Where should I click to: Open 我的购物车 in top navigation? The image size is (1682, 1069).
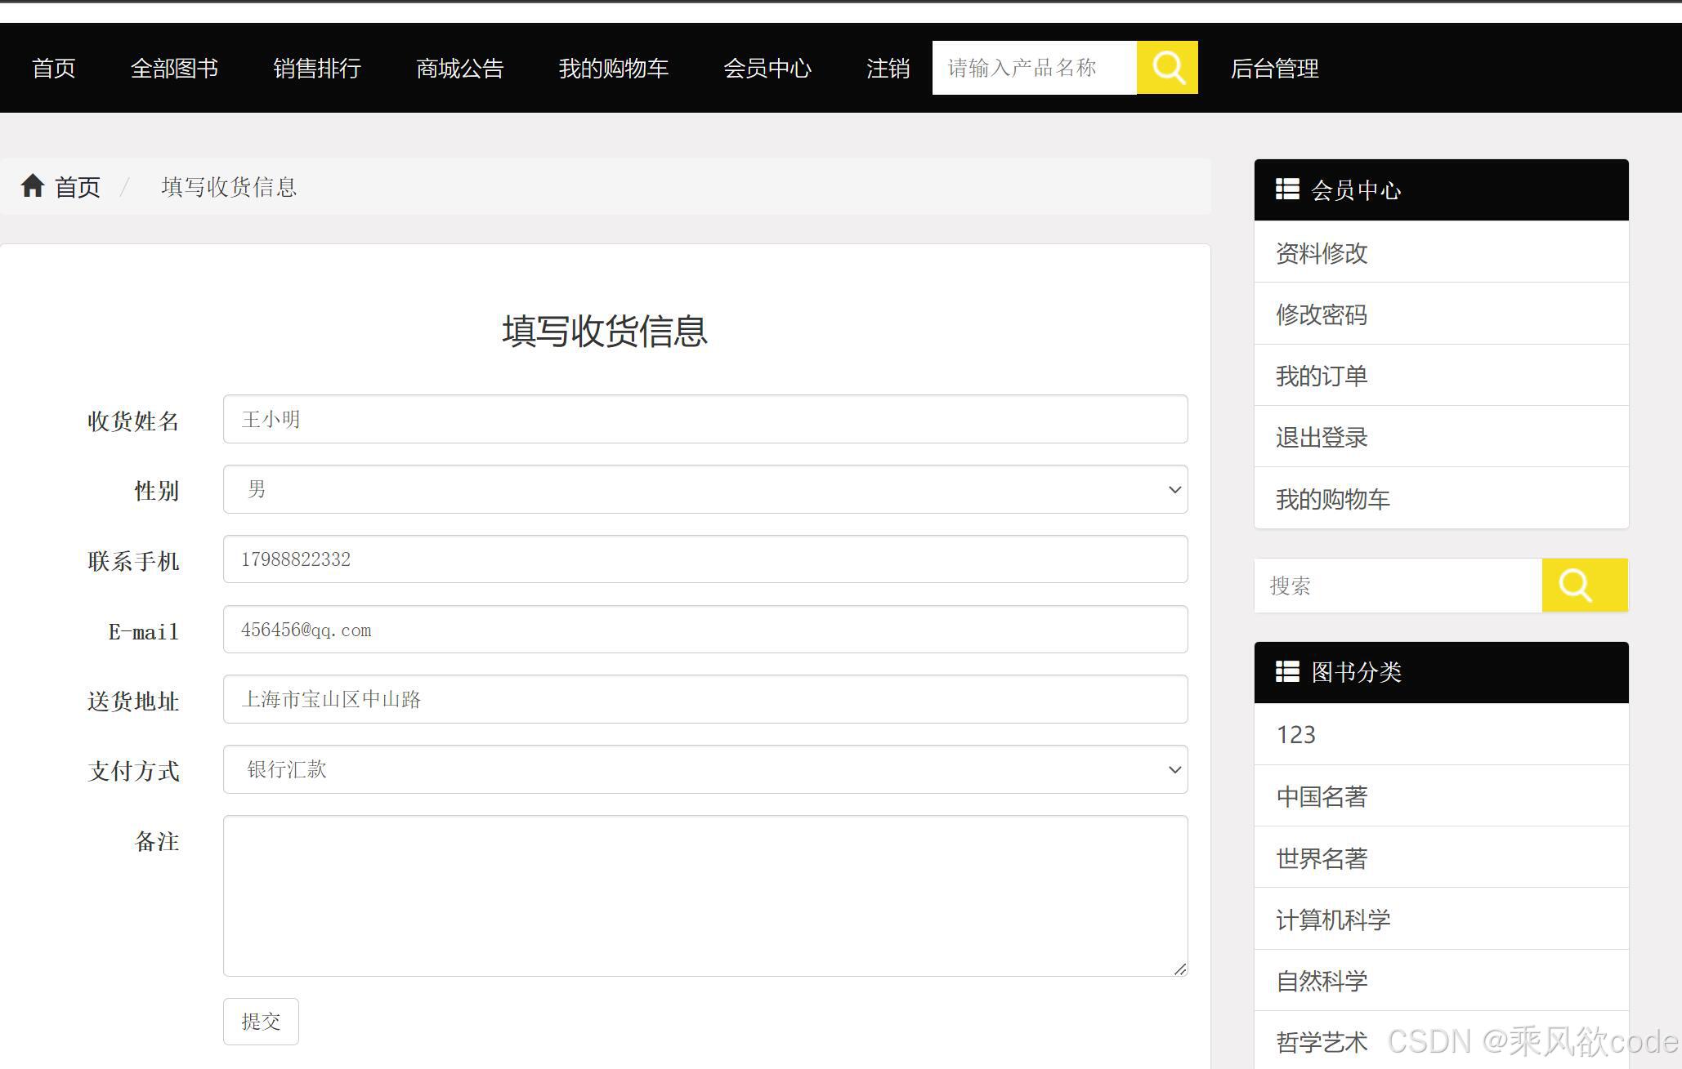[x=613, y=69]
